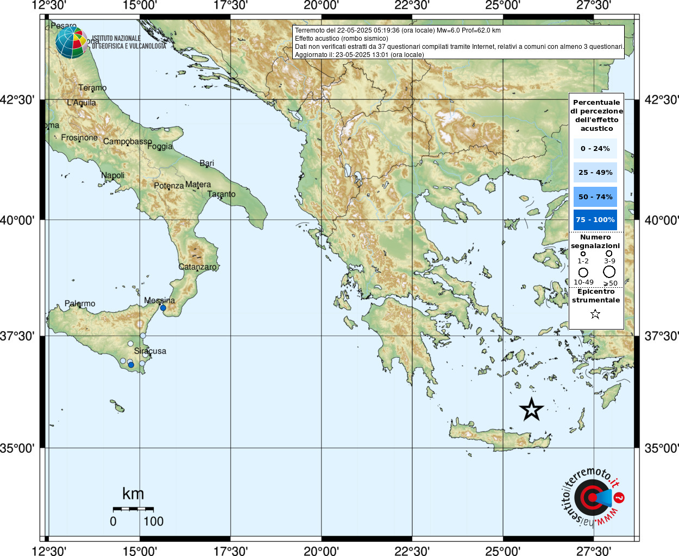The width and height of the screenshot is (679, 556).
Task: Click the Siracusa city label
Action: (150, 351)
